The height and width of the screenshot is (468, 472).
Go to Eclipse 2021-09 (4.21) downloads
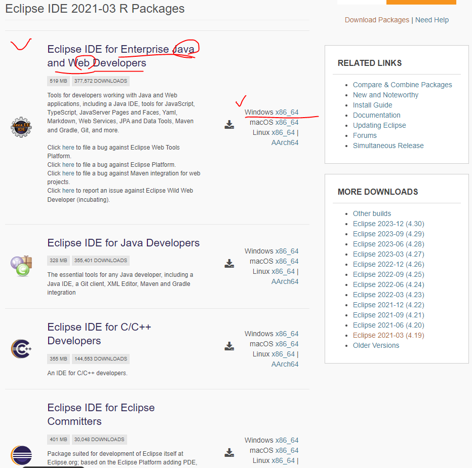pos(388,315)
